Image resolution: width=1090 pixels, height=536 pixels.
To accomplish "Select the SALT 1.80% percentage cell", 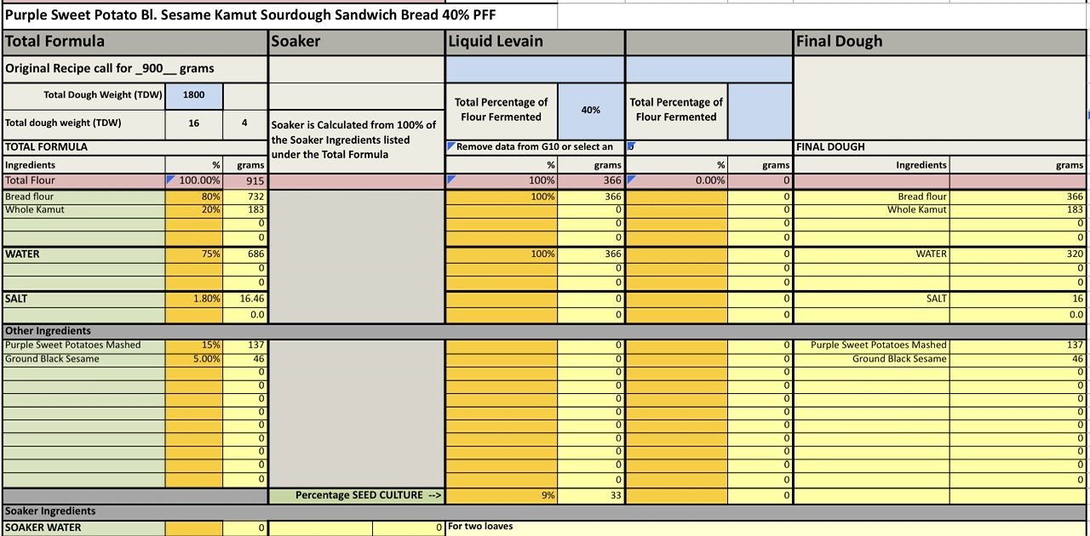I will (194, 299).
